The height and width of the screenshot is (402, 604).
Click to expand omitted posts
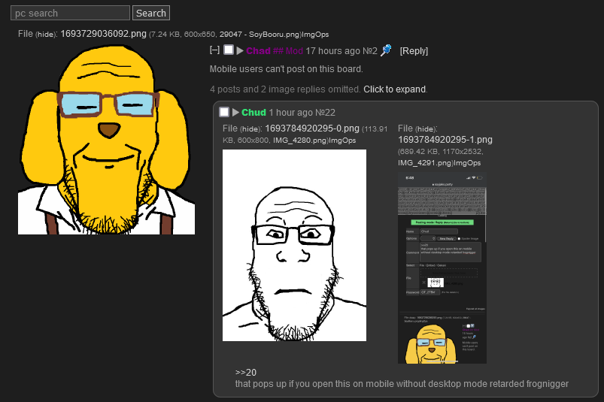pyautogui.click(x=394, y=89)
